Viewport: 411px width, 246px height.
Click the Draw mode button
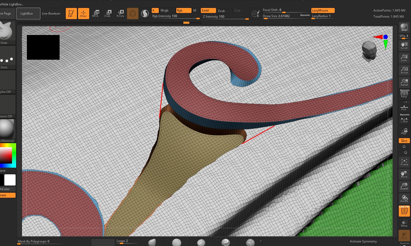tap(84, 13)
